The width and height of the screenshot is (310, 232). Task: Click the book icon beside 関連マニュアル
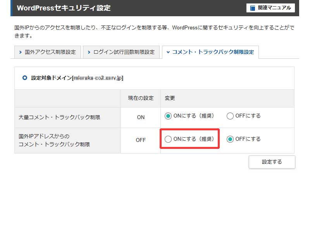(253, 8)
